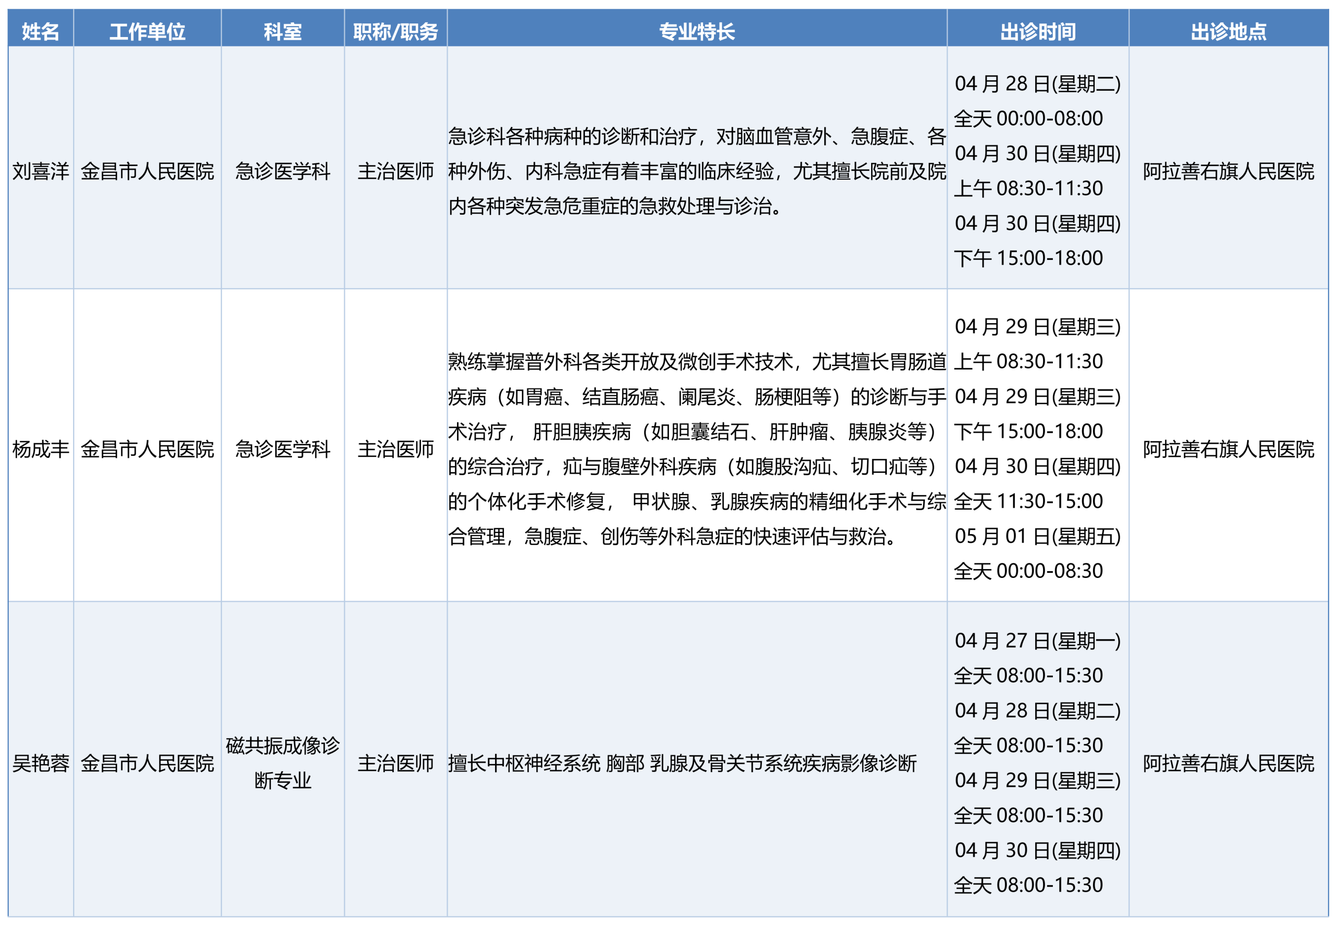Click the 专业特长 column header
Viewport: 1337px width, 945px height.
(x=697, y=31)
